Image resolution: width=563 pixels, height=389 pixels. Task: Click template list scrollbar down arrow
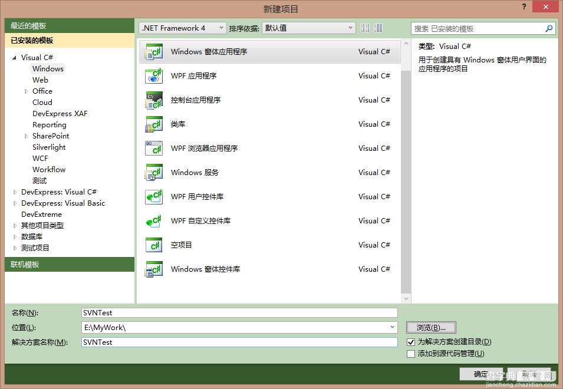(406, 299)
